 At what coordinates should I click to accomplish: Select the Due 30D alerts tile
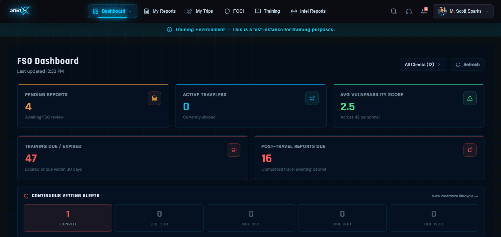click(159, 218)
